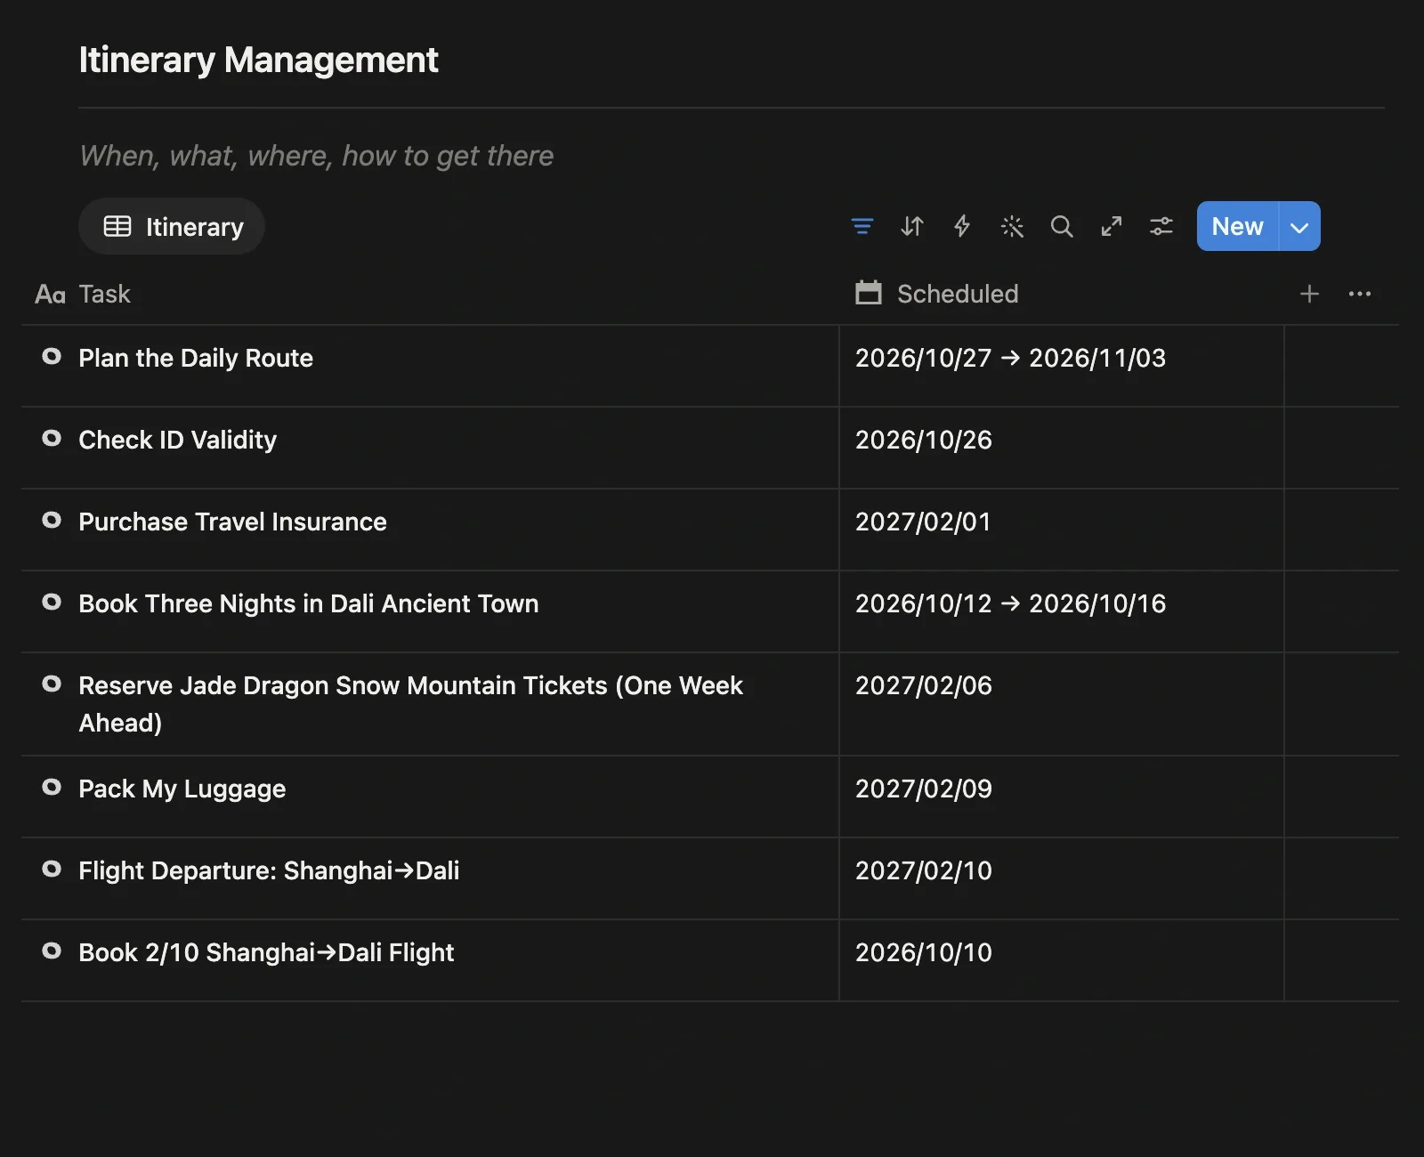Open Check ID Validity task
Screen dimensions: 1424x1157
tap(178, 440)
